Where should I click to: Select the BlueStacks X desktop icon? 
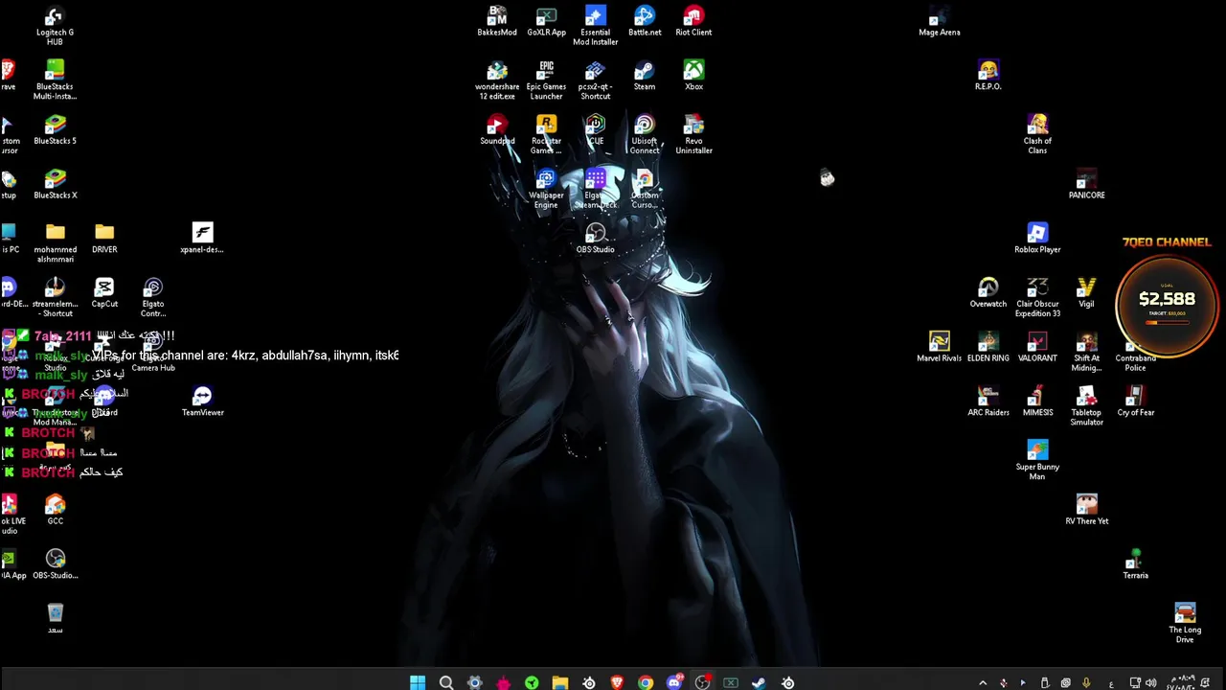click(55, 185)
